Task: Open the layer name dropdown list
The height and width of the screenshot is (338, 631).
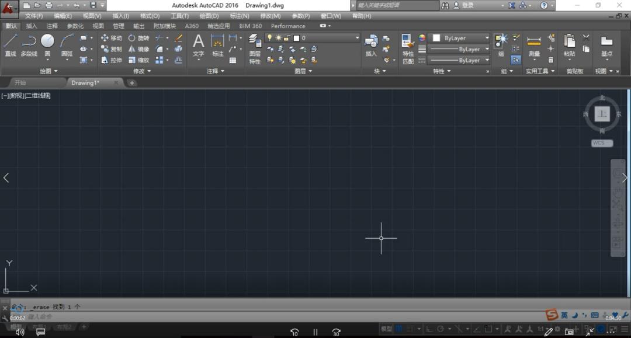Action: pyautogui.click(x=357, y=38)
